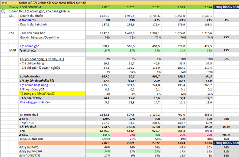
Task: Select the 'Khả năng gánh lãi Vay' label
Action: coord(35,102)
